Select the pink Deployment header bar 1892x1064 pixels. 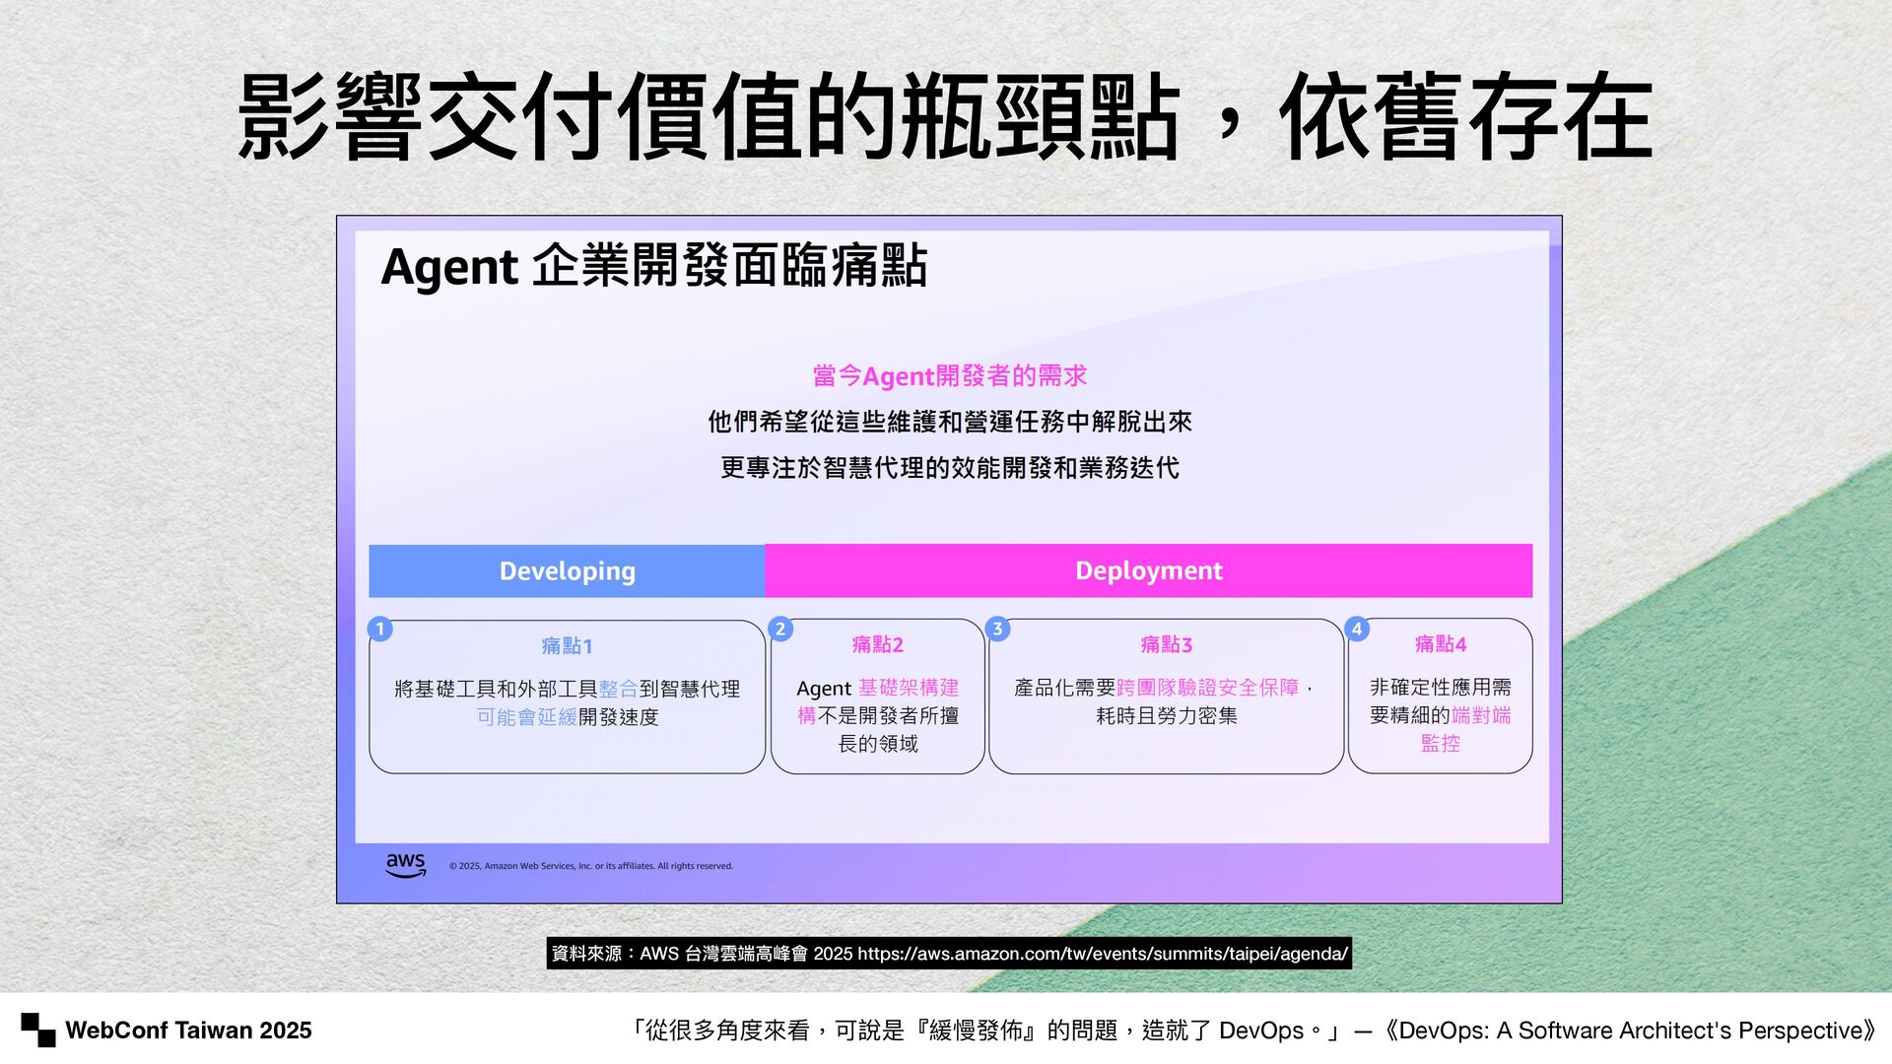tap(1148, 570)
